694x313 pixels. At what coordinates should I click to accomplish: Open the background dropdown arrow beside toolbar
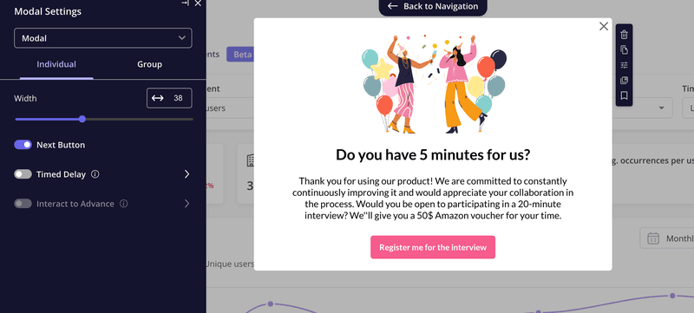[662, 108]
